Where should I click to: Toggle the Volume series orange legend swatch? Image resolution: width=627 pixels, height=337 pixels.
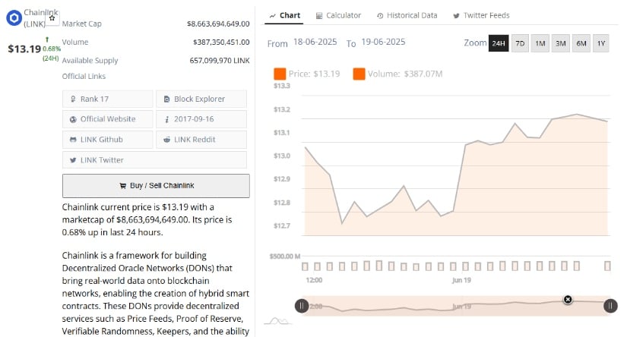(359, 74)
